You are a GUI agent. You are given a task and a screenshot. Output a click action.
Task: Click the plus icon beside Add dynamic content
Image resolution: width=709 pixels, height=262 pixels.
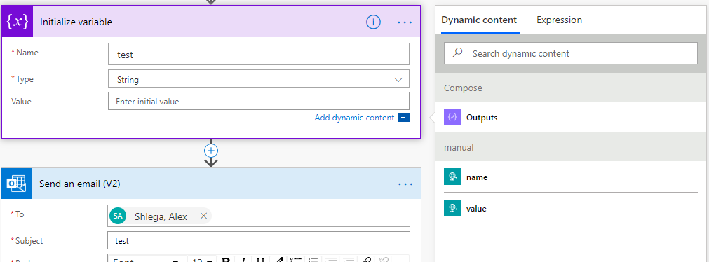pos(403,118)
